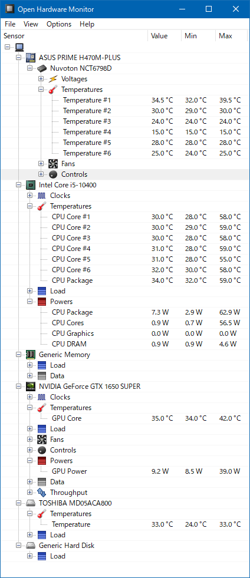This screenshot has height=578, width=250.
Task: Collapse the TOSHIBA MD05ACA800 node
Action: [x=18, y=503]
